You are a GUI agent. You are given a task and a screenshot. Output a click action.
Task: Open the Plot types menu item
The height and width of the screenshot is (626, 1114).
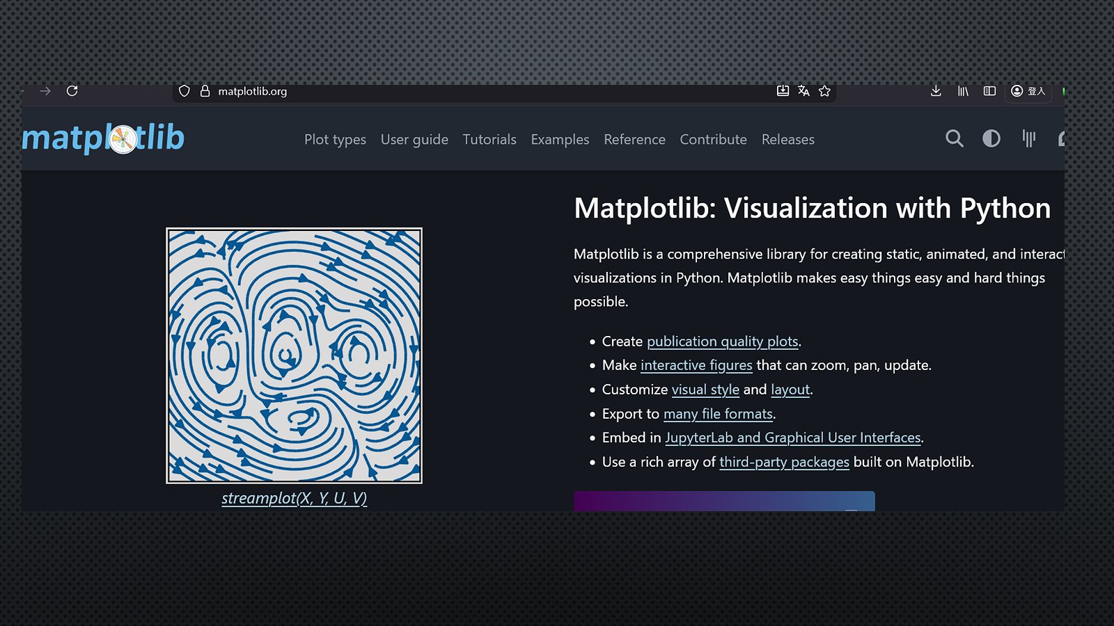click(x=335, y=140)
